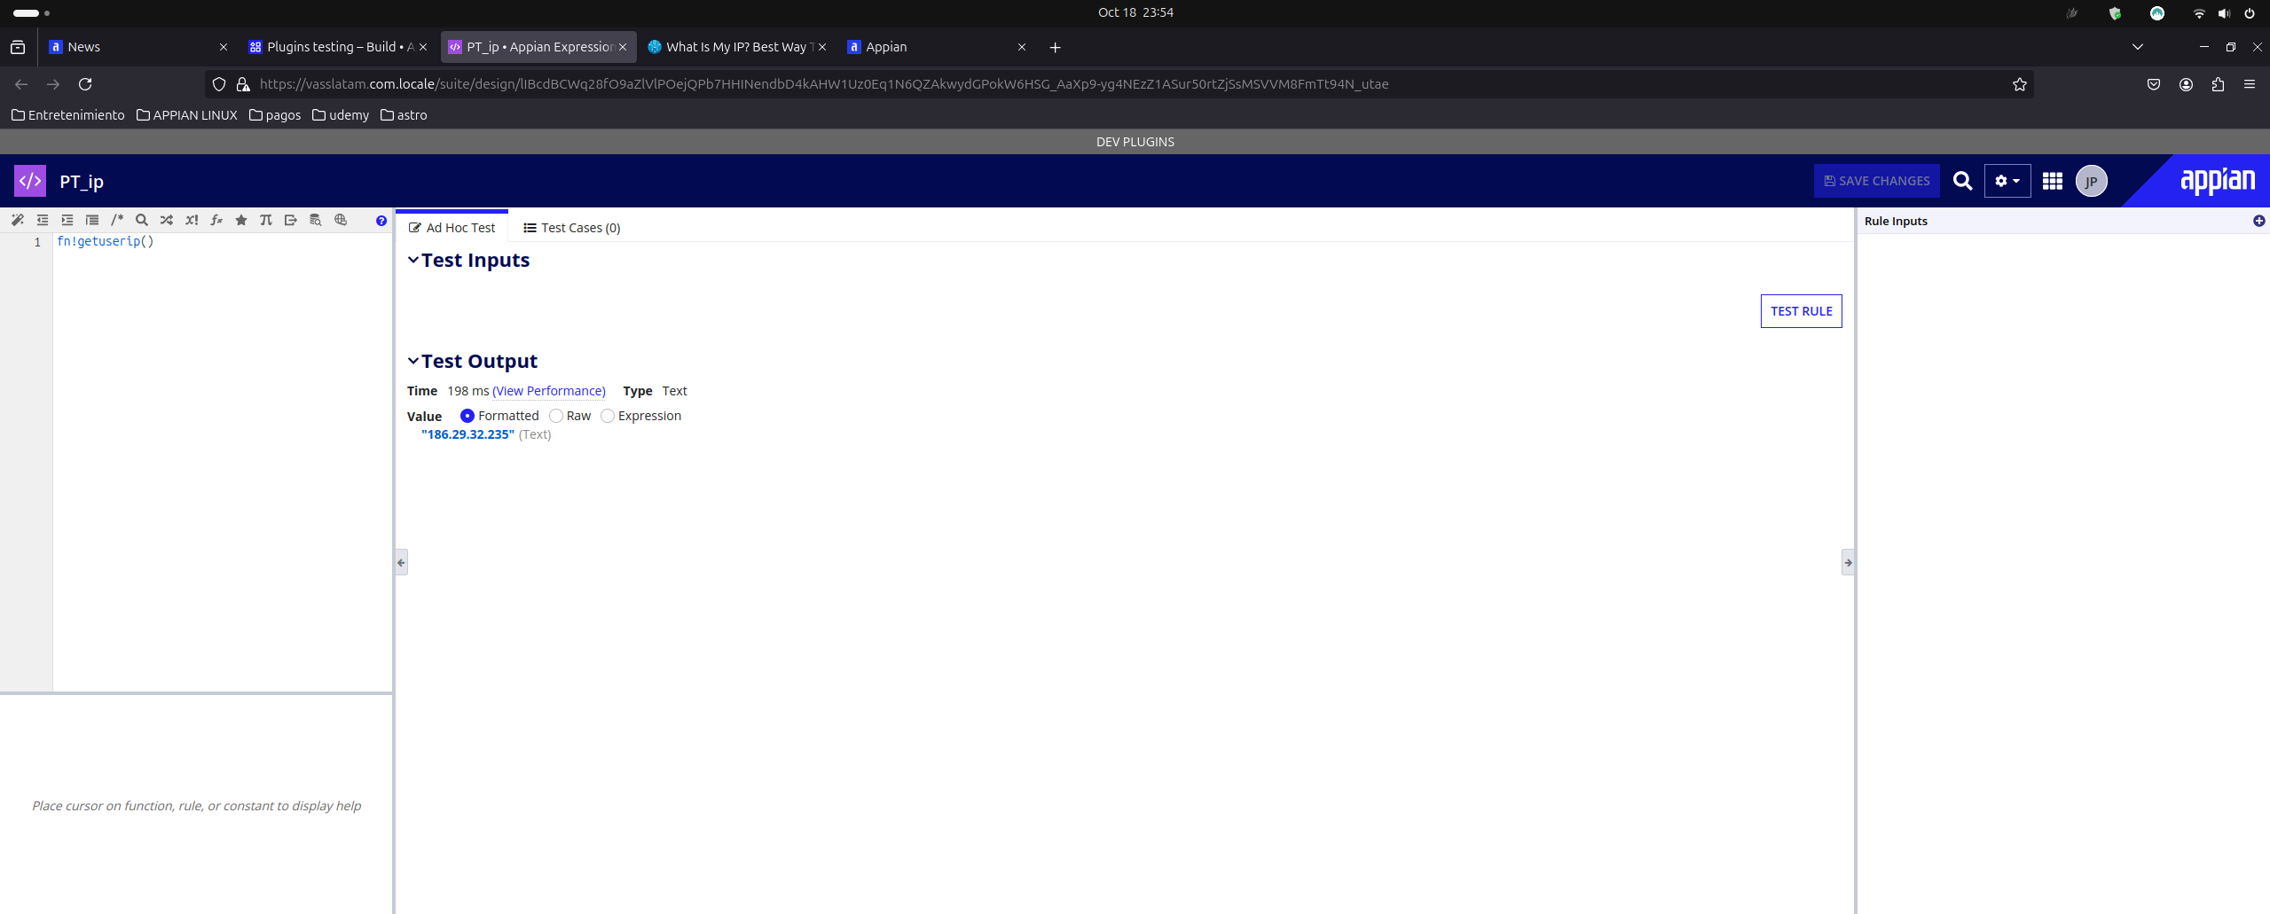Click the magic wand format expression icon

point(18,220)
